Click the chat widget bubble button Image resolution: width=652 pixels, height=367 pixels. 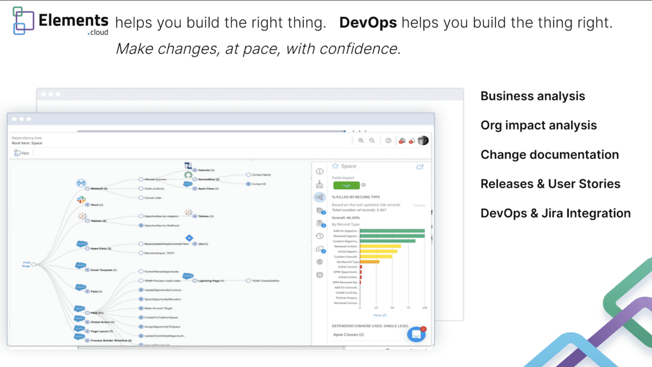pyautogui.click(x=416, y=334)
